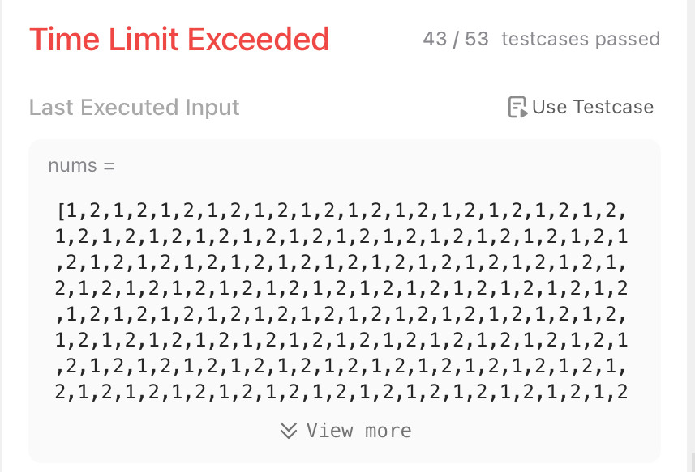Click the fifth line of the nums array
This screenshot has height=472, width=695.
[x=341, y=314]
